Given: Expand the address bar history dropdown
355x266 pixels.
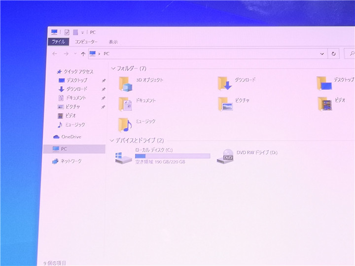Looking at the screenshot, I should click(x=322, y=54).
